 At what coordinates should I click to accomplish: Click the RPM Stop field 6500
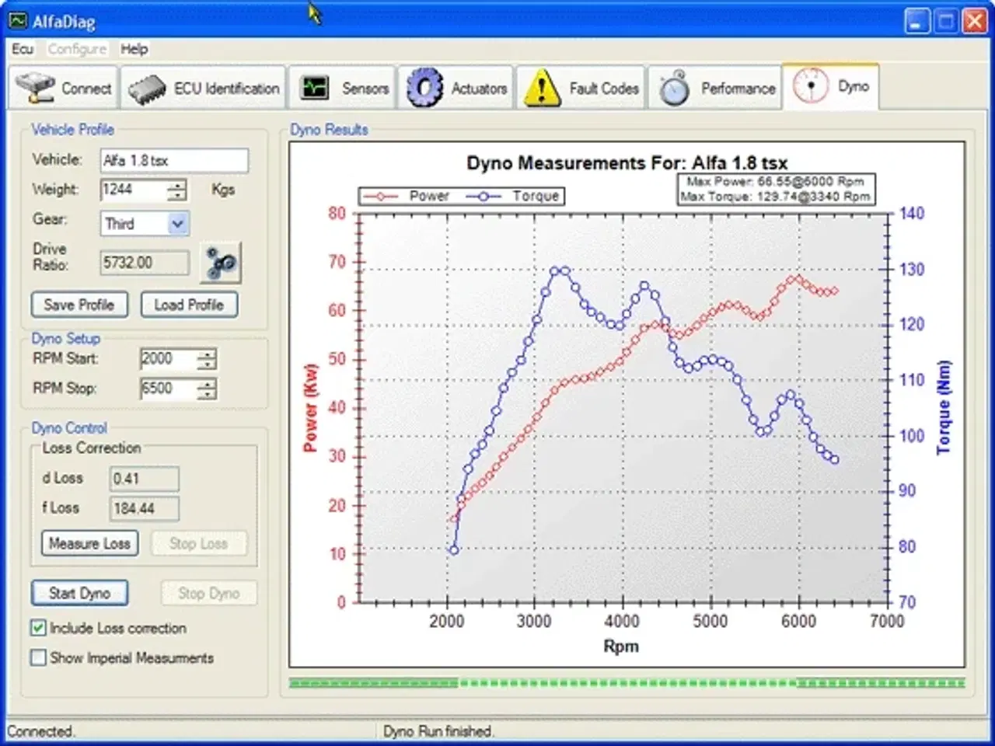169,389
